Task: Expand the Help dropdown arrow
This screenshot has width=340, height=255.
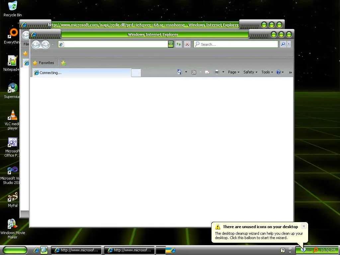Action: click(283, 72)
